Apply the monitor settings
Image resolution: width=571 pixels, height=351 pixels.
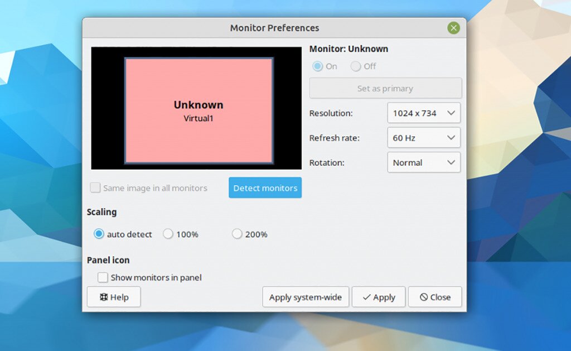[379, 297]
